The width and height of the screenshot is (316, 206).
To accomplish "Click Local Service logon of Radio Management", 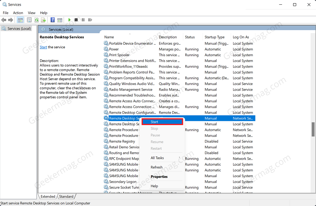I will tap(243, 89).
